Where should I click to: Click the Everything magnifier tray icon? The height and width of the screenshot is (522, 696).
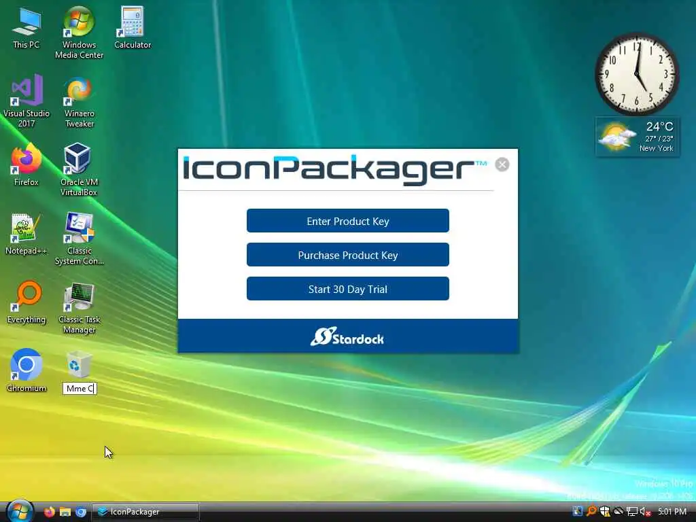591,511
